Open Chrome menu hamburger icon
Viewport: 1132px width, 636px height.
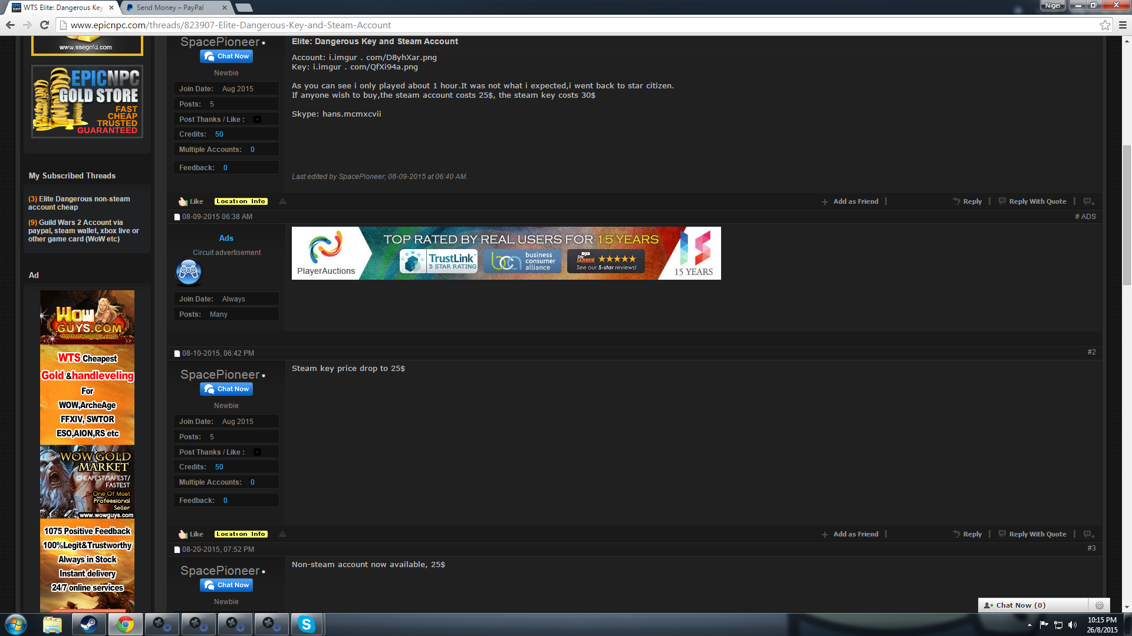pyautogui.click(x=1123, y=25)
